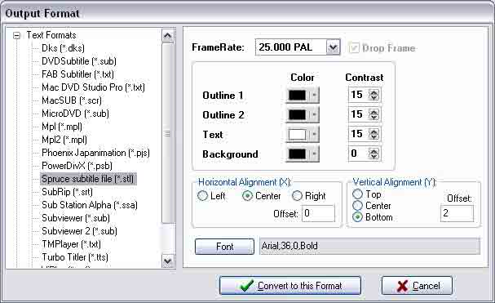Collapse the Text Formats tree node
The image size is (495, 303).
coord(16,35)
